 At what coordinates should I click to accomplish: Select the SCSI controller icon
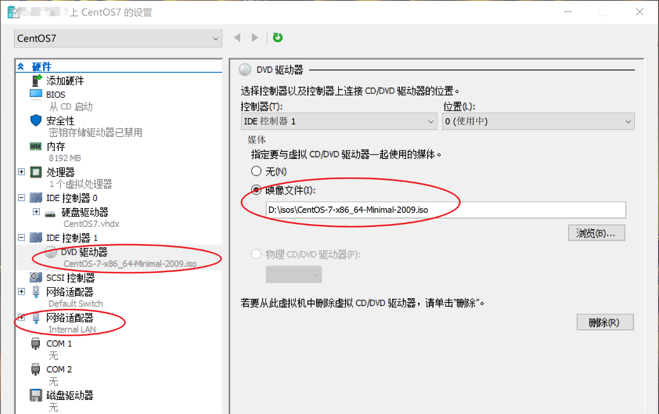tap(36, 278)
